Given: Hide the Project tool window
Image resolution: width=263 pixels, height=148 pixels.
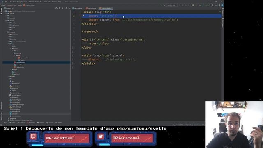Looking at the screenshot, I should point(69,8).
